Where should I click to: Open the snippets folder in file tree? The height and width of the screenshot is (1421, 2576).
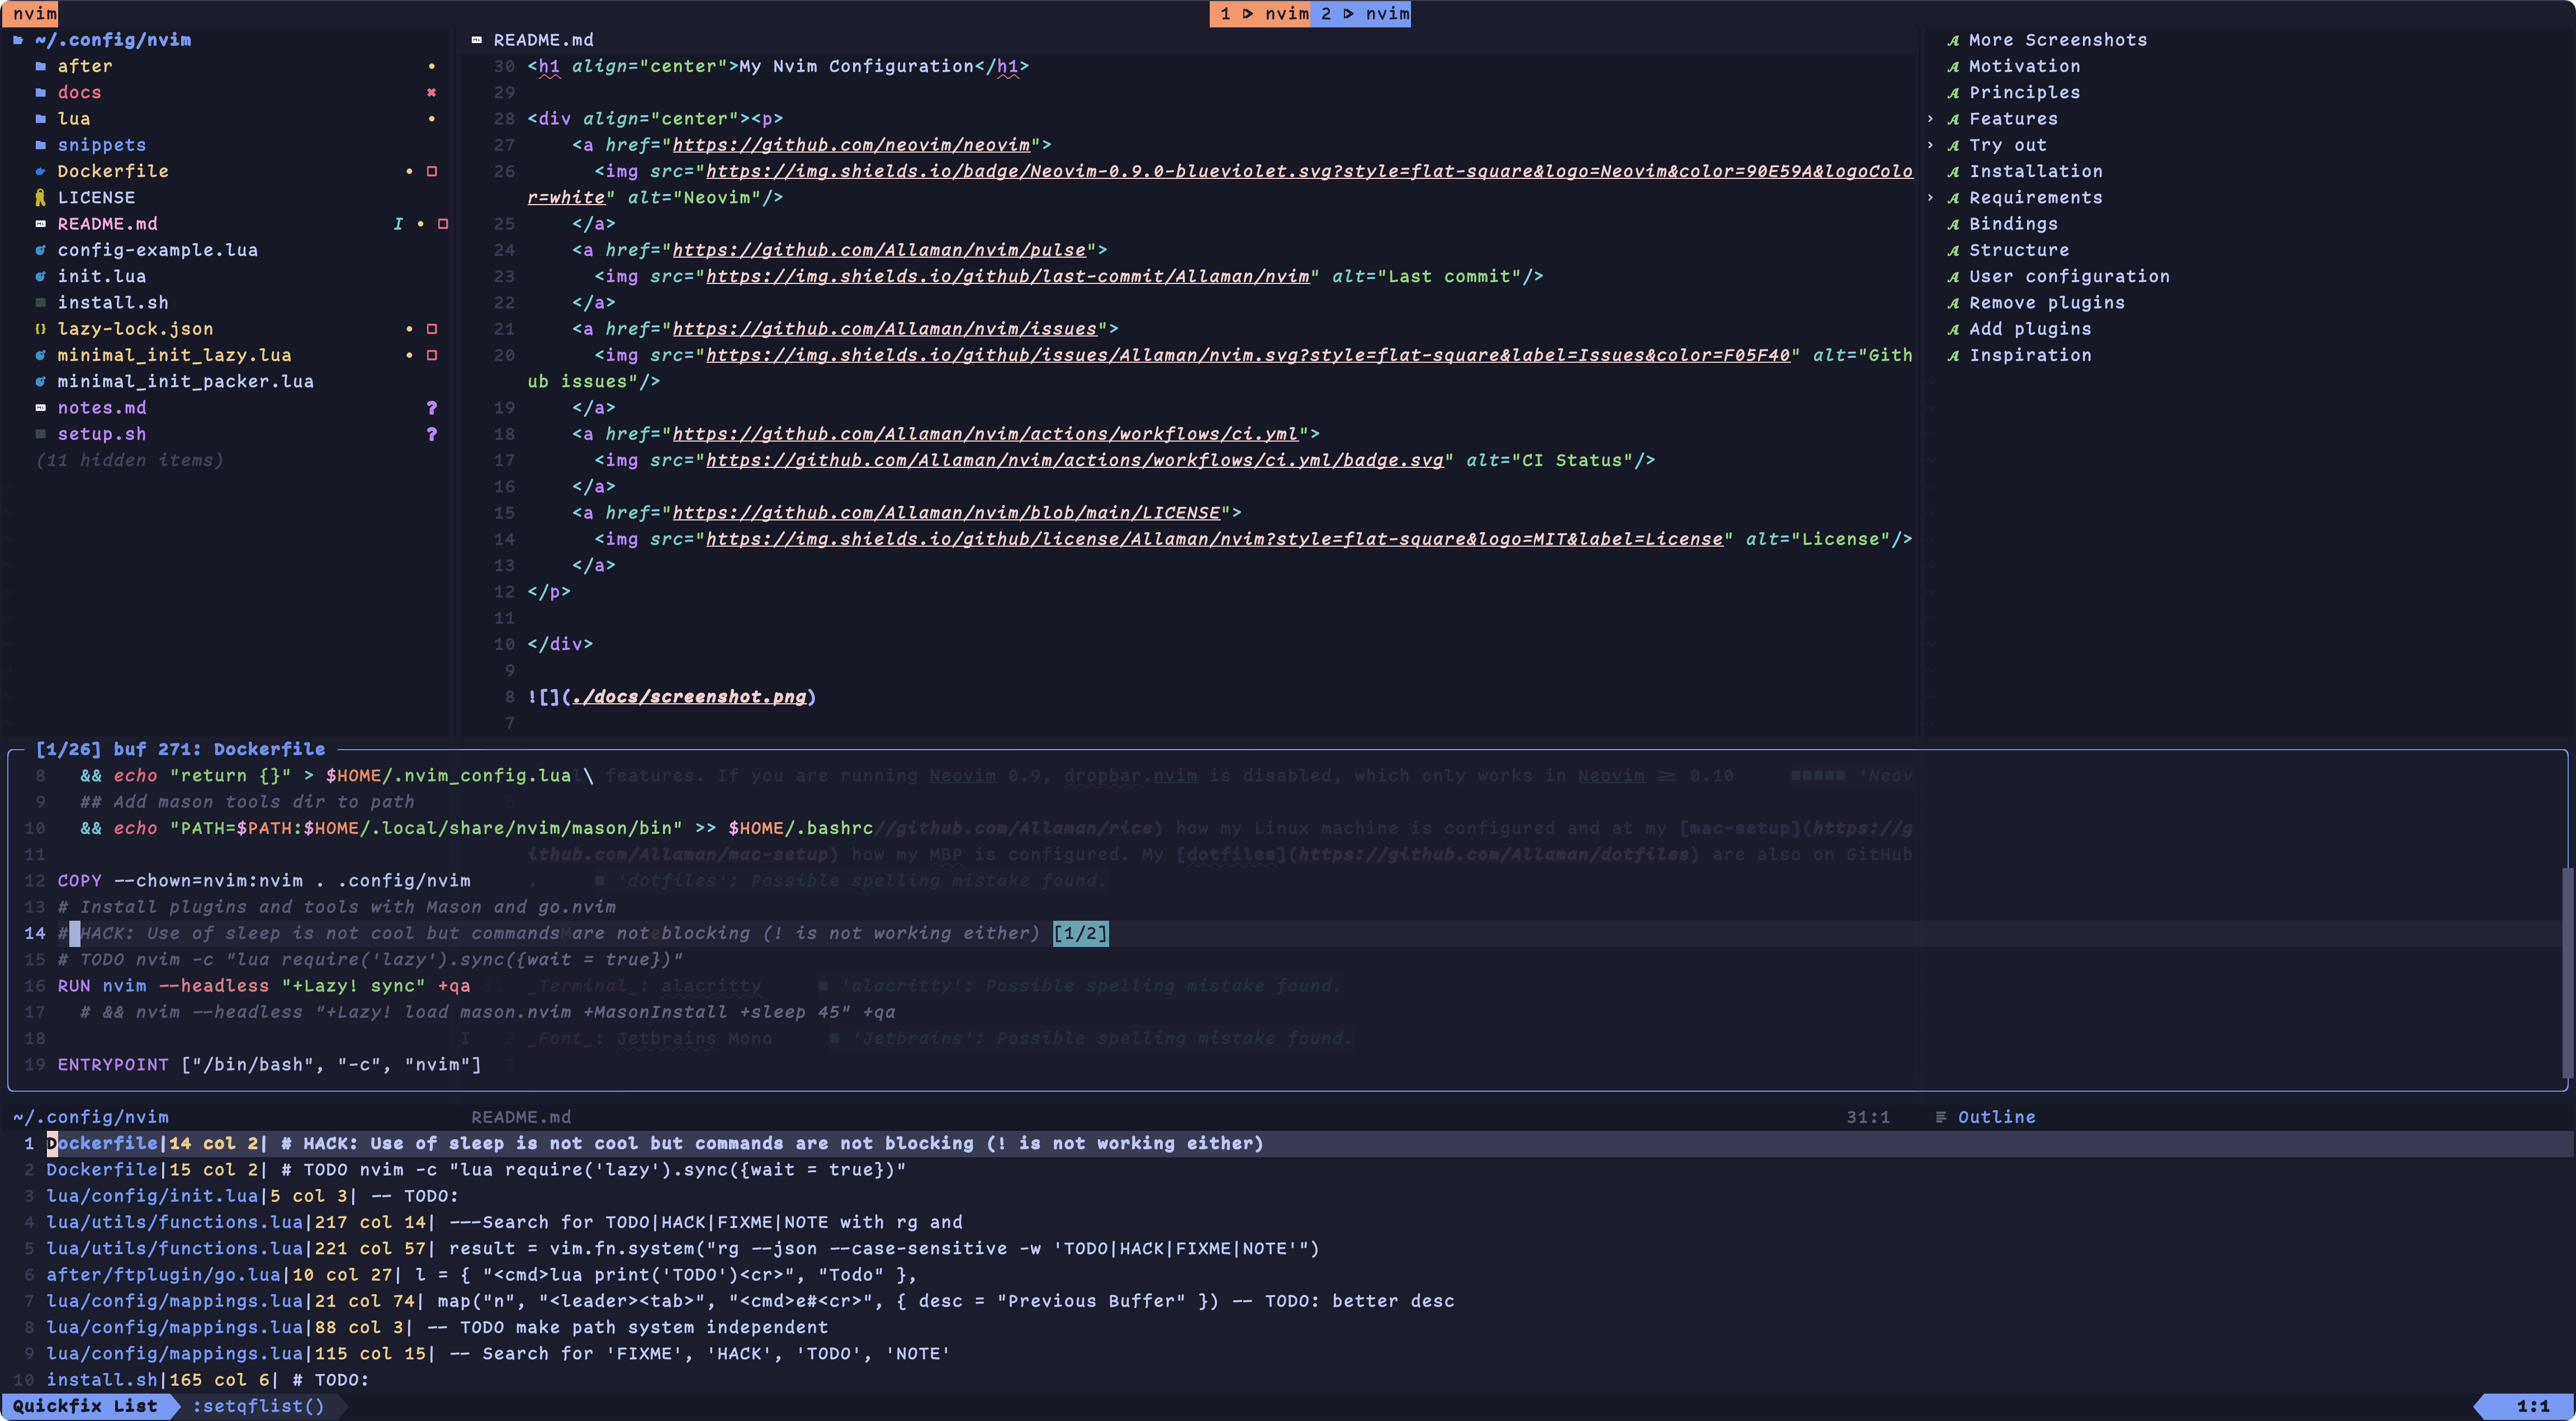pos(101,145)
